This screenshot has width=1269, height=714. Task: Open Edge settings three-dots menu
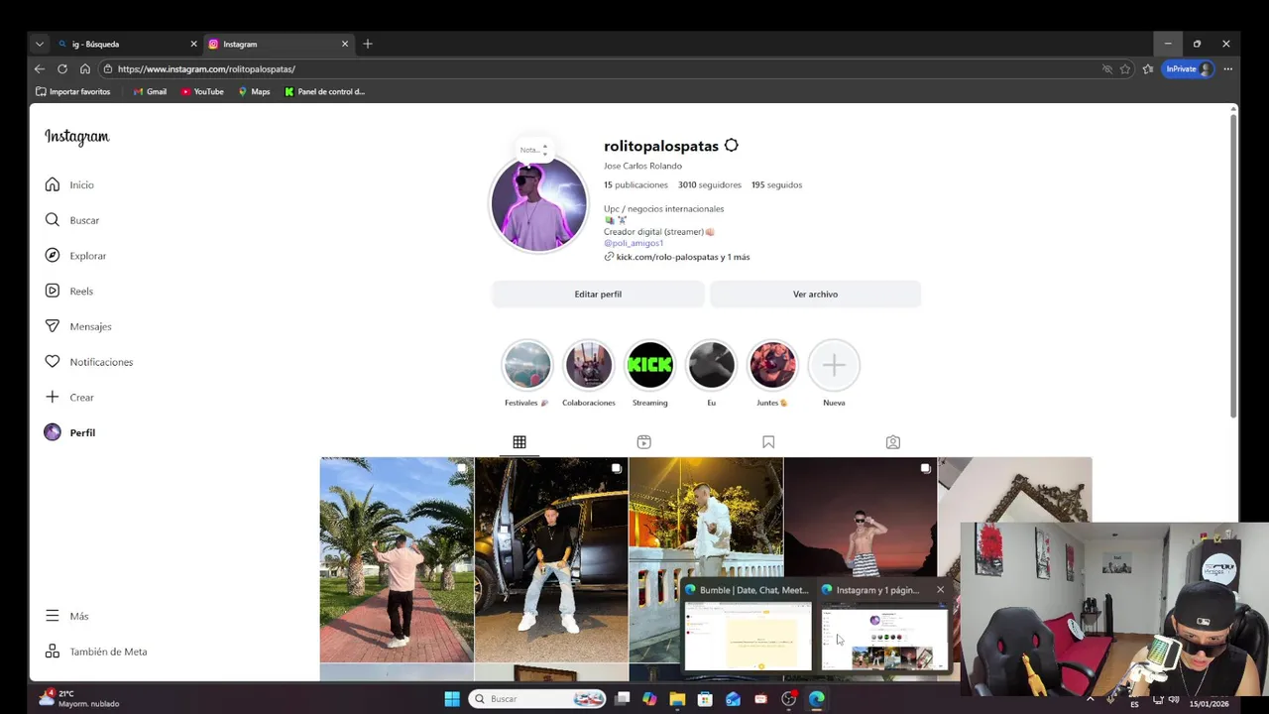pyautogui.click(x=1228, y=69)
